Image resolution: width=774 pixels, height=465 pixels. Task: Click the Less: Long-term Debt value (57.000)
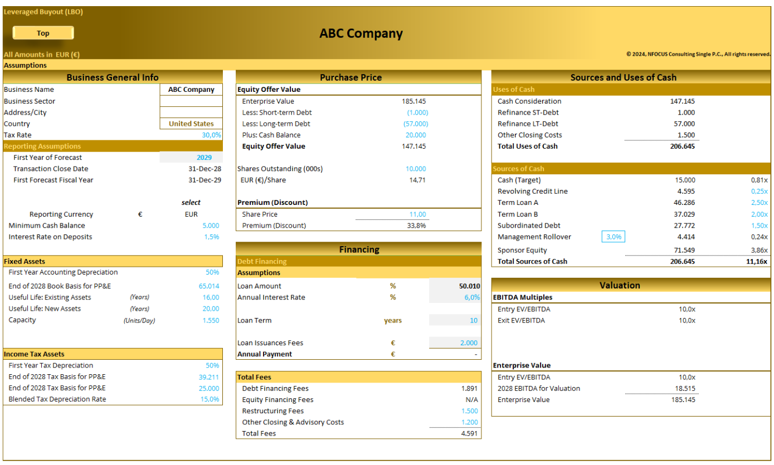pos(416,124)
